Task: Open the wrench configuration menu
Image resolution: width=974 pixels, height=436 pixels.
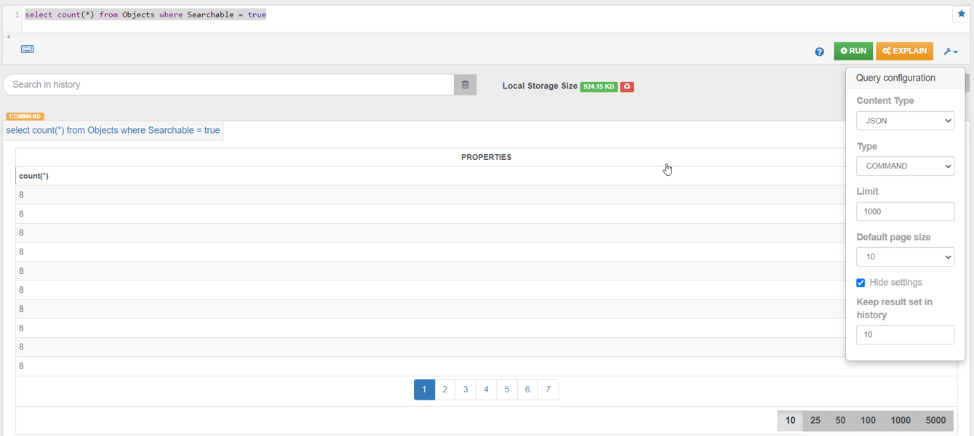Action: 949,51
